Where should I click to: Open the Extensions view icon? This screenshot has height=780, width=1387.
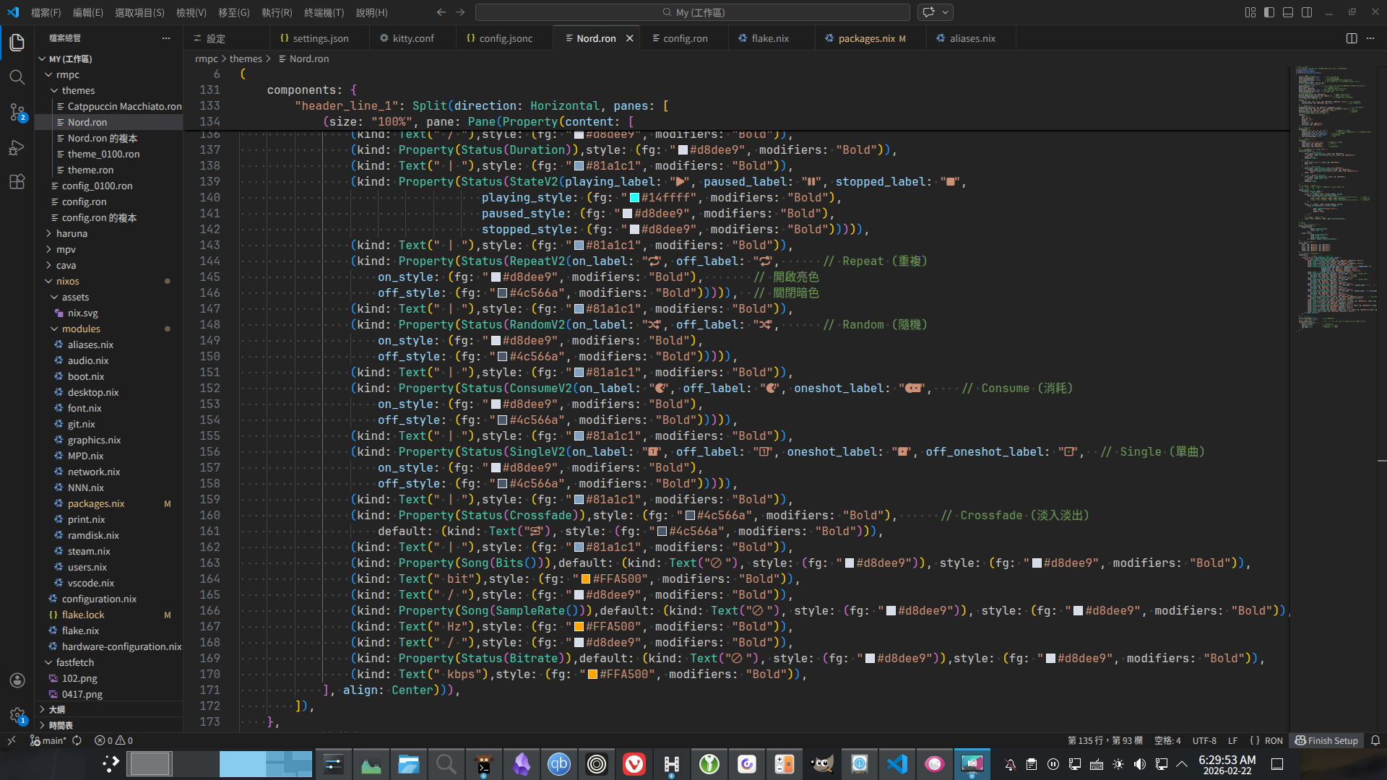(17, 182)
